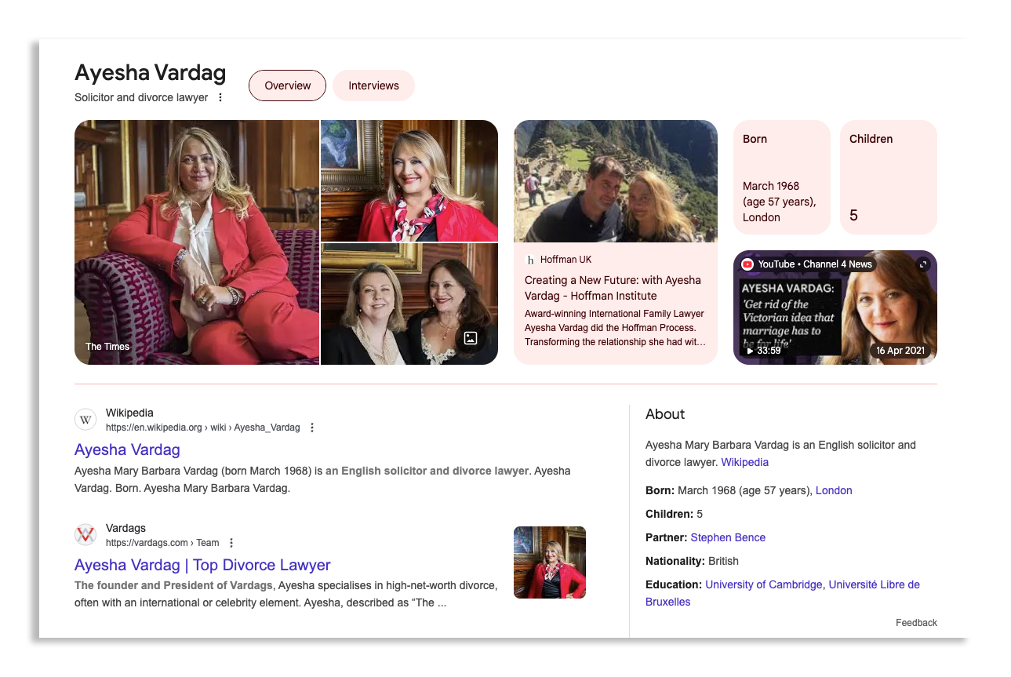Open the Ayesha Vardag Wikipedia result title
Image resolution: width=1011 pixels, height=677 pixels.
(x=127, y=450)
